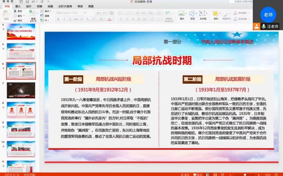283x176 pixels.
Task: Expand the Copy (复制) dropdown arrow
Action: click(x=24, y=16)
